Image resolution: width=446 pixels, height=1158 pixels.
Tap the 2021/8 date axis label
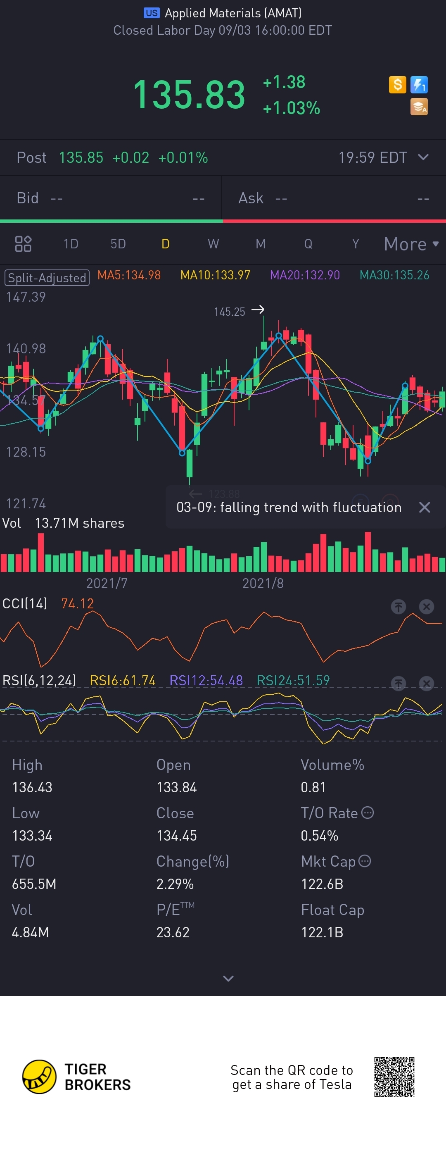click(263, 583)
